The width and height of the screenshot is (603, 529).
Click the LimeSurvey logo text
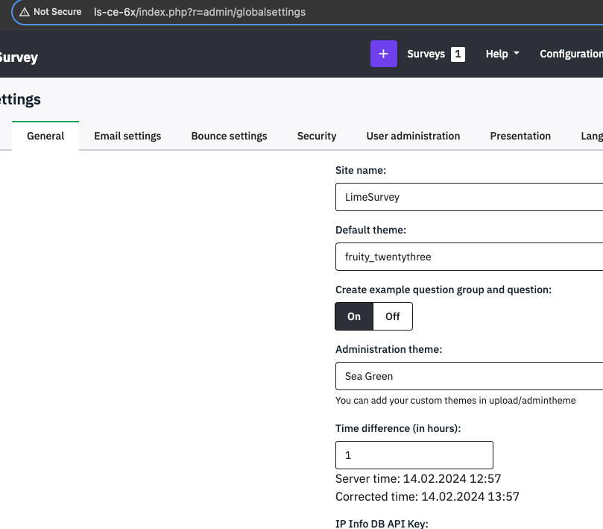point(19,57)
